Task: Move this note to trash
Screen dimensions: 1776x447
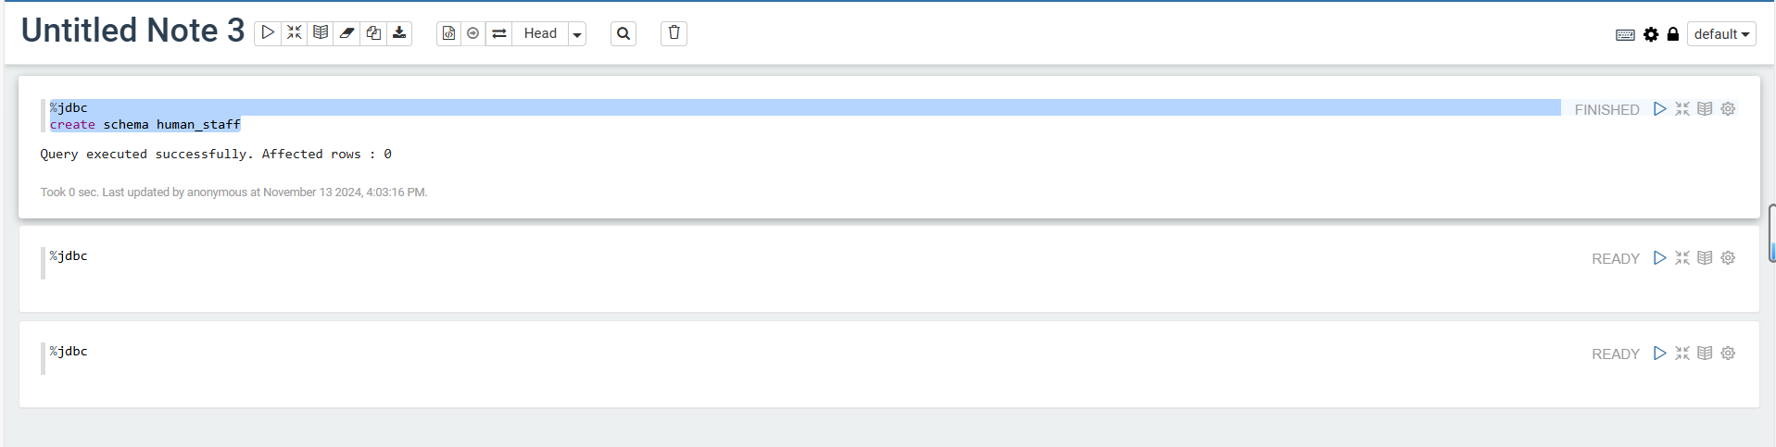Action: coord(674,33)
